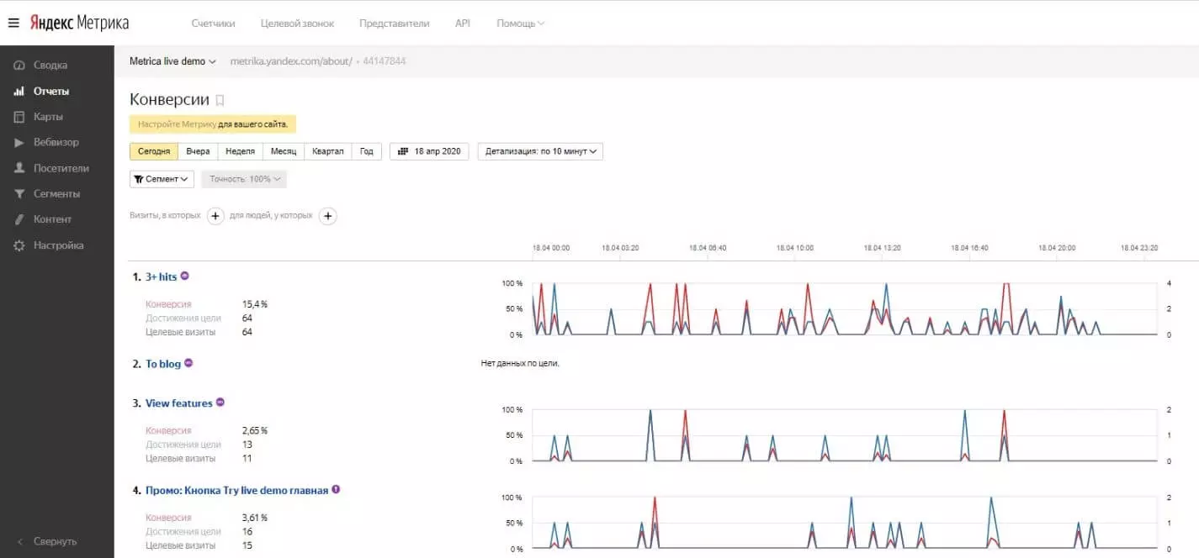This screenshot has height=558, width=1199.
Task: Bookmark the Конверсии report
Action: point(220,100)
